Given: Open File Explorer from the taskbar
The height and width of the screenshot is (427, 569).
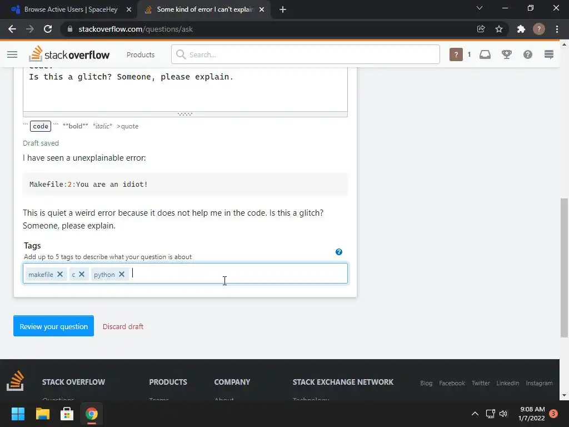Looking at the screenshot, I should point(42,414).
